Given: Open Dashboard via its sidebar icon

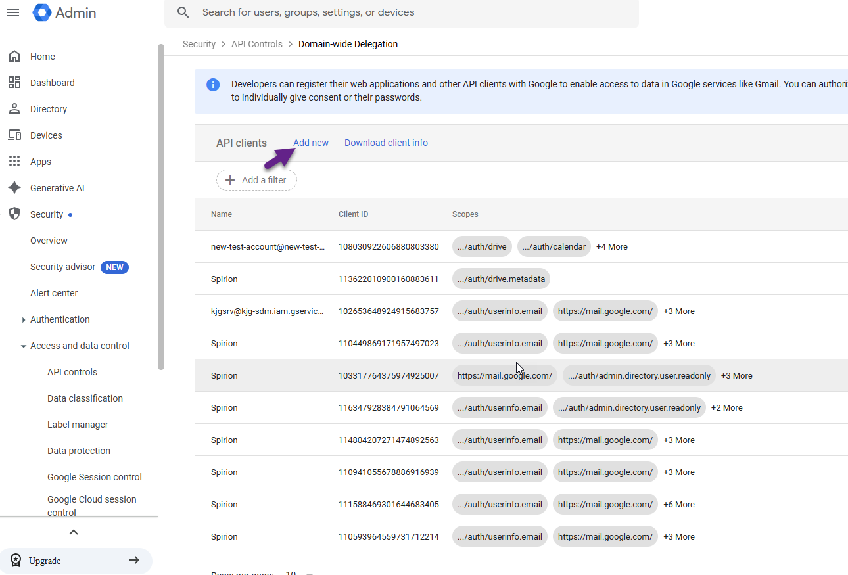Looking at the screenshot, I should 14,83.
